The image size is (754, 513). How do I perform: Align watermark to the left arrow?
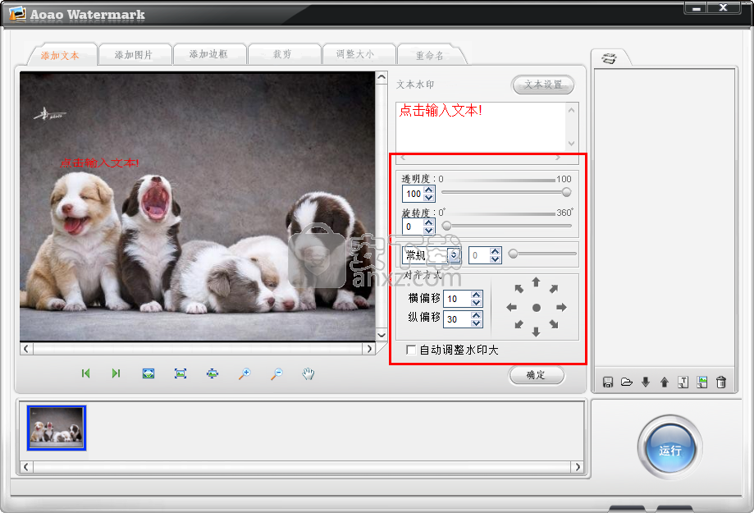click(512, 307)
